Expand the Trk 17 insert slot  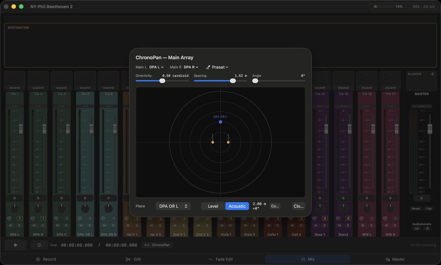click(x=390, y=88)
